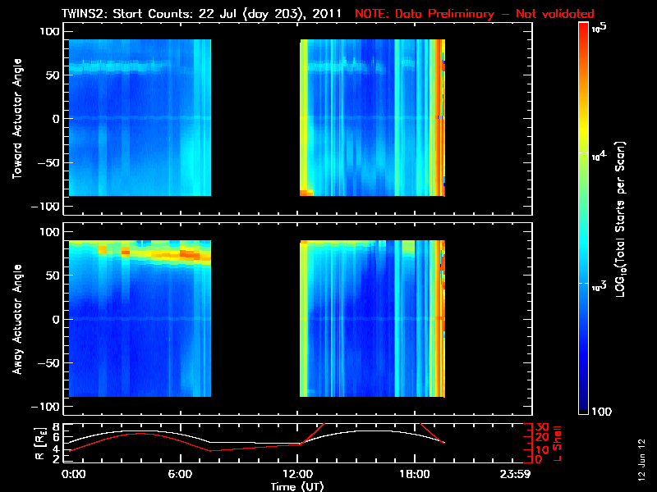Click the 6:00 time axis label
The height and width of the screenshot is (492, 657).
(x=180, y=475)
